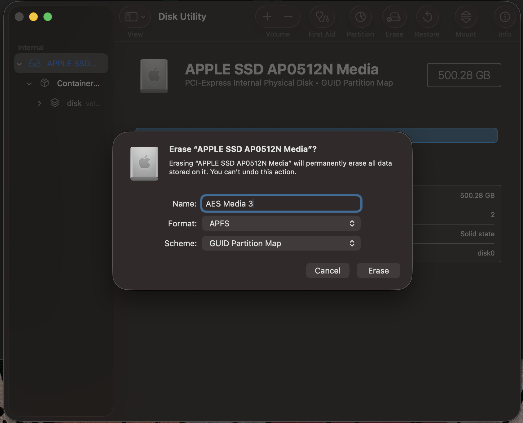Click the remove volume minus icon

point(288,17)
